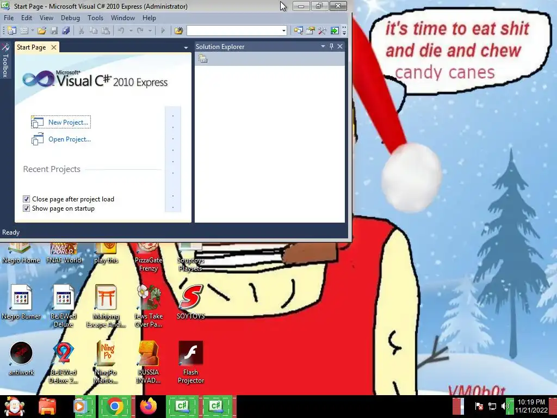
Task: Open the Flash Projector desktop shortcut
Action: point(191,362)
